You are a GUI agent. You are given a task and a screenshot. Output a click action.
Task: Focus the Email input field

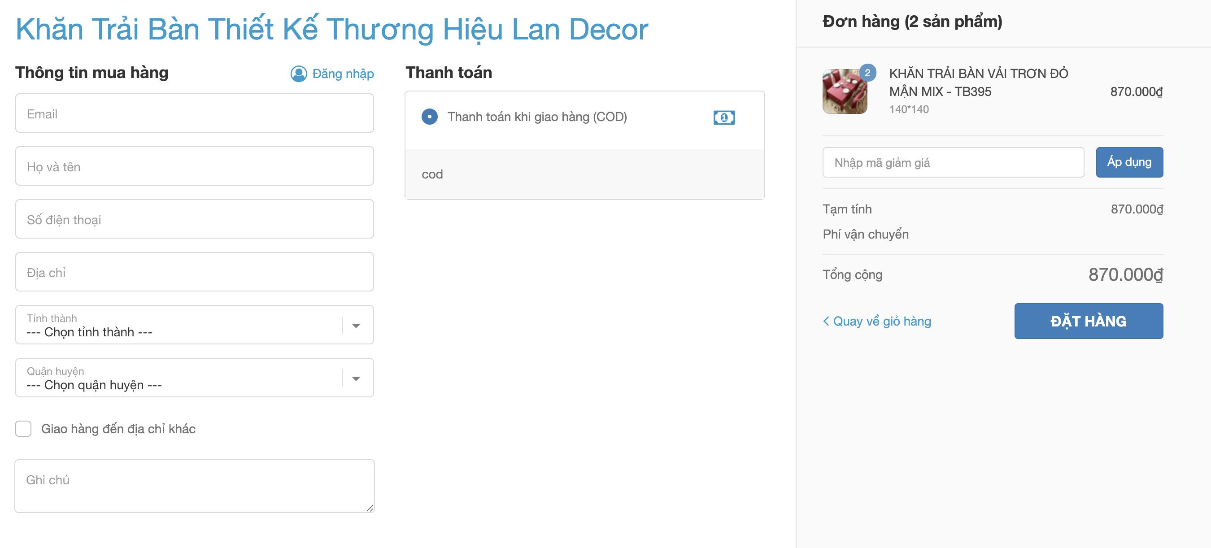coord(194,113)
